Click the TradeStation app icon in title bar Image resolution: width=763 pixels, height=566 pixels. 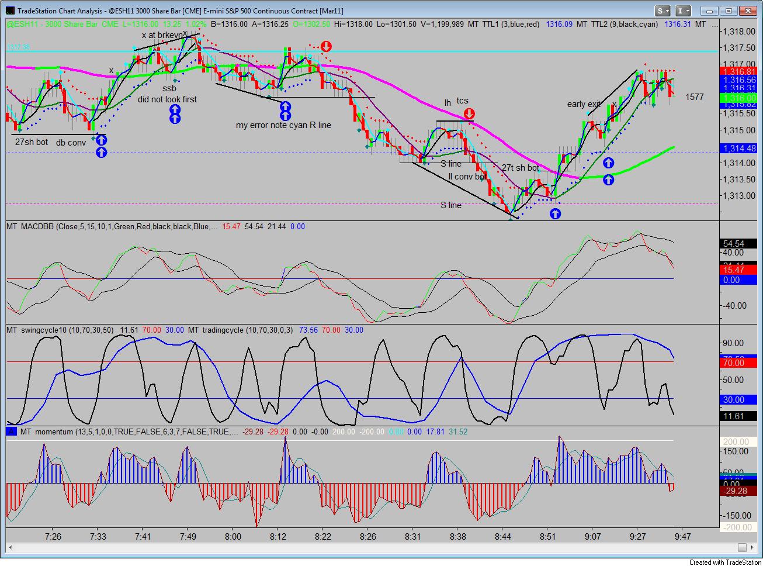10,11
